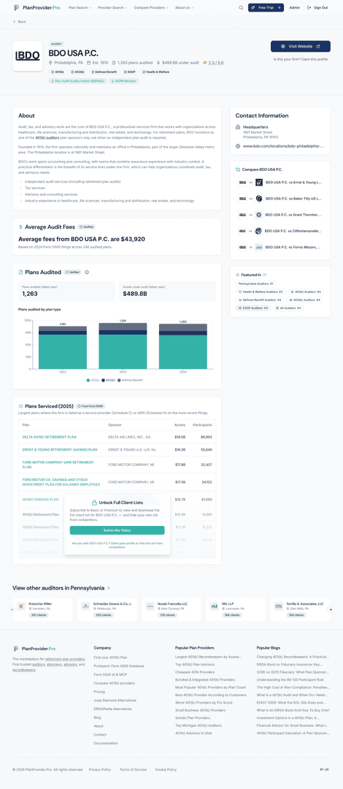Viewport: 343px width, 789px height.
Task: Click the Free Trial button
Action: coord(266,7)
